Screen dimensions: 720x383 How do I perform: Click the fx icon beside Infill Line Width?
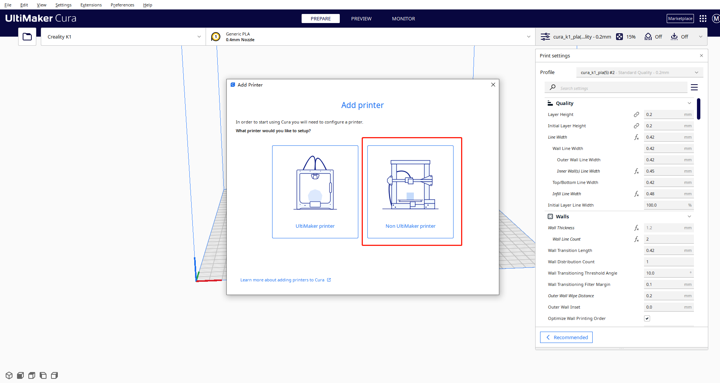(x=636, y=194)
